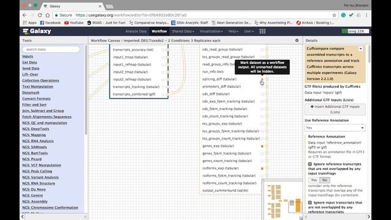391x220 pixels.
Task: Close the Galaxy browser tab
Action: 100,6
